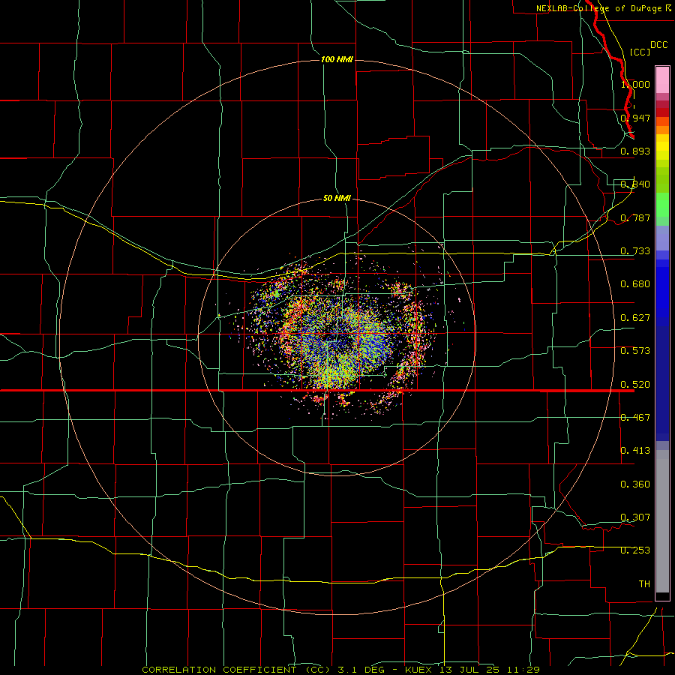Pick the dark red segment of the color bar
Viewport: 675px width, 675px height.
(x=662, y=112)
